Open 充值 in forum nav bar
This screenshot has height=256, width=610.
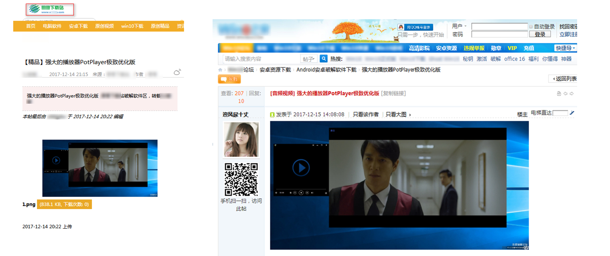[529, 48]
